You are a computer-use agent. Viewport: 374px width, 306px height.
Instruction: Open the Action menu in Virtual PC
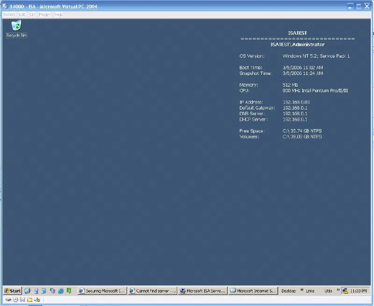pyautogui.click(x=9, y=15)
